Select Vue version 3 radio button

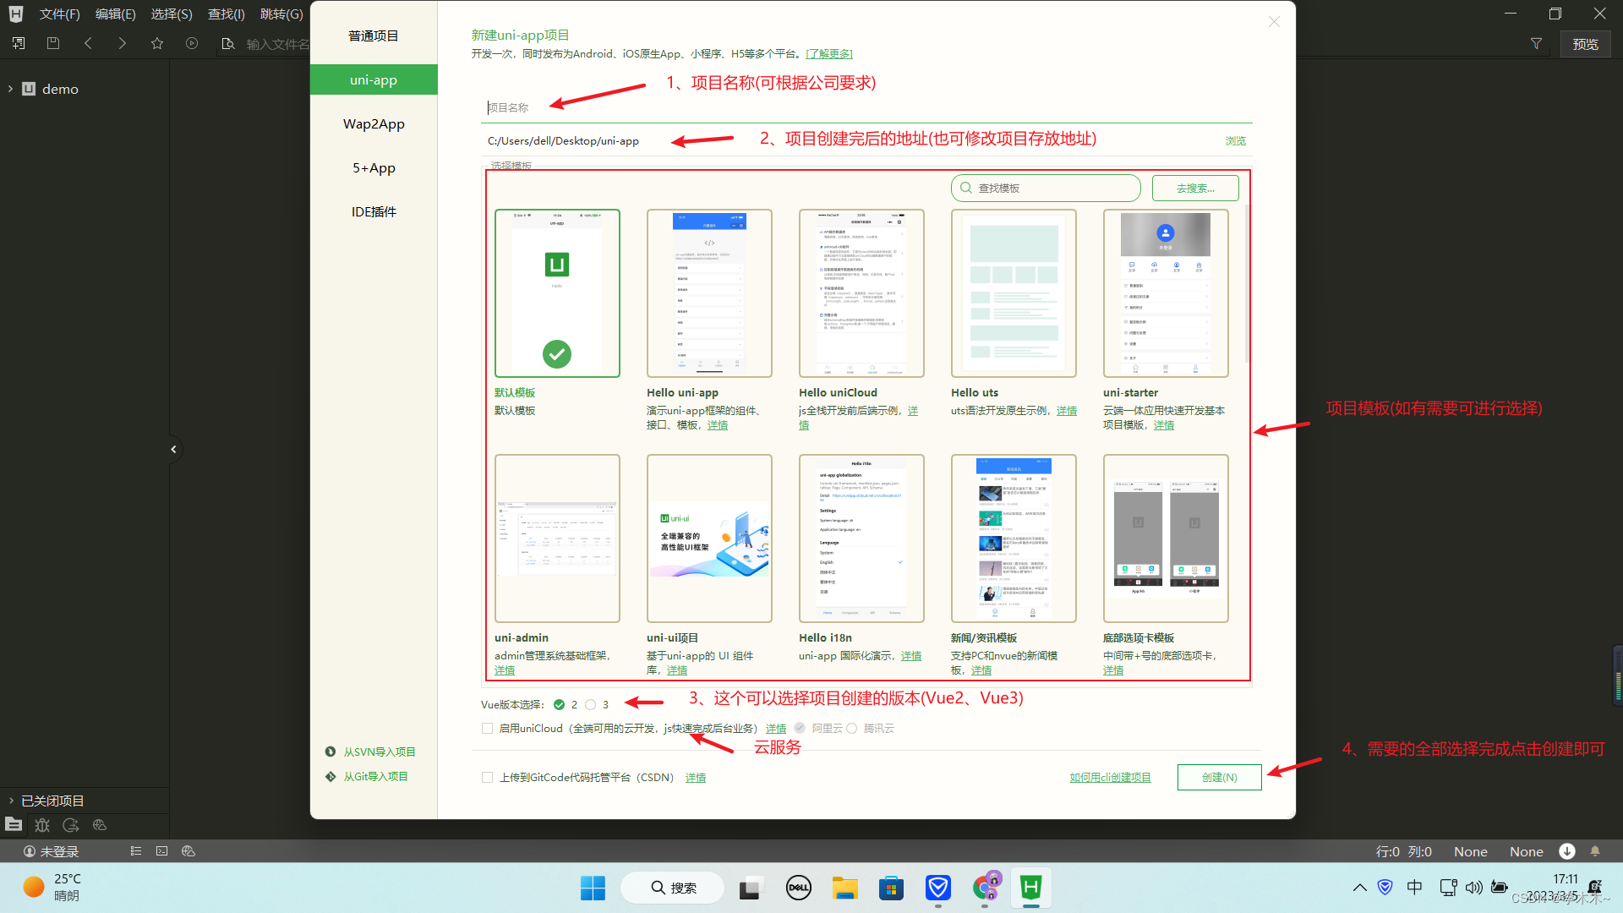(591, 704)
